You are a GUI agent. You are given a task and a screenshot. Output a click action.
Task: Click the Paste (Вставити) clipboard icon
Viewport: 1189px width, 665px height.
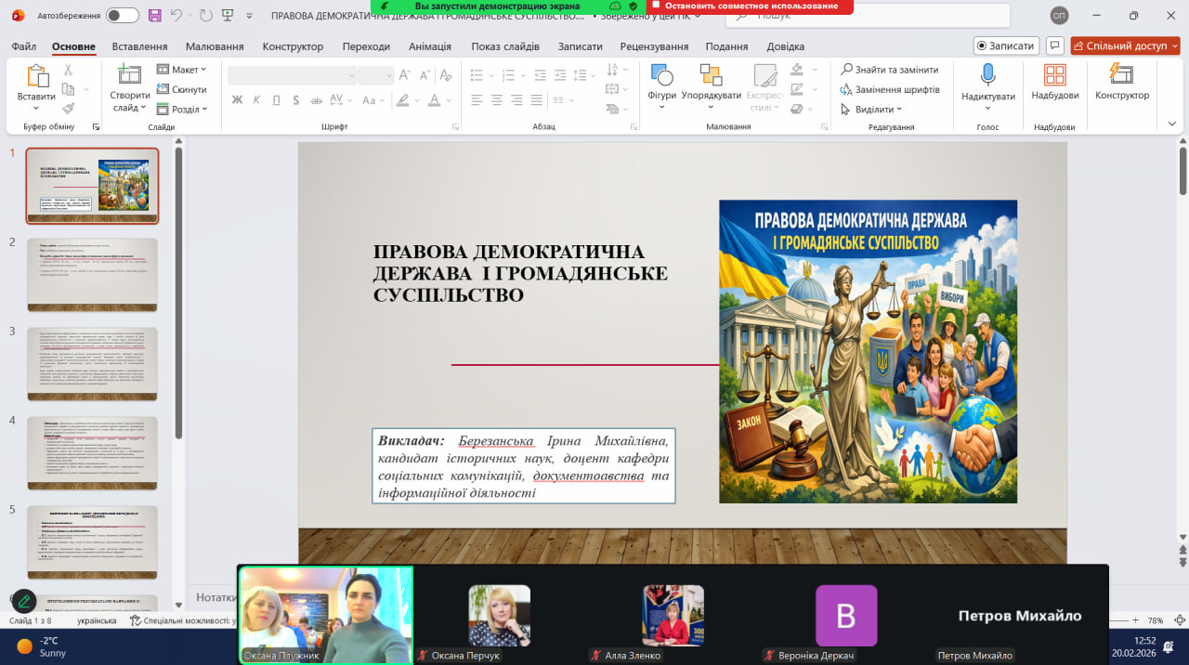pyautogui.click(x=37, y=77)
